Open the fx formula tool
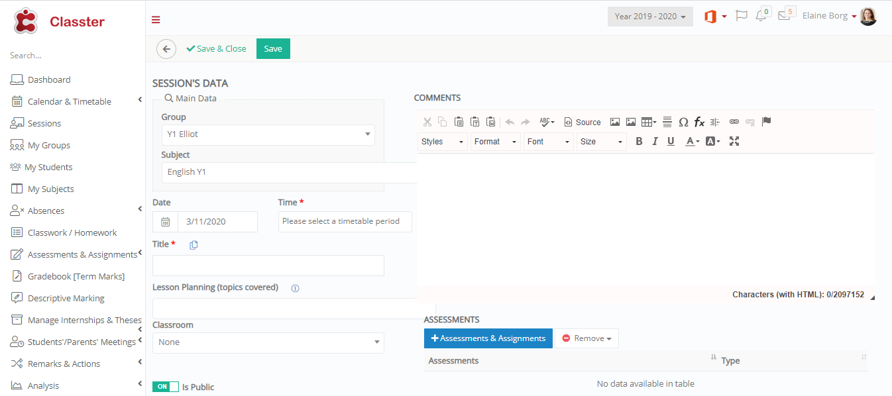The height and width of the screenshot is (396, 892). [x=699, y=122]
